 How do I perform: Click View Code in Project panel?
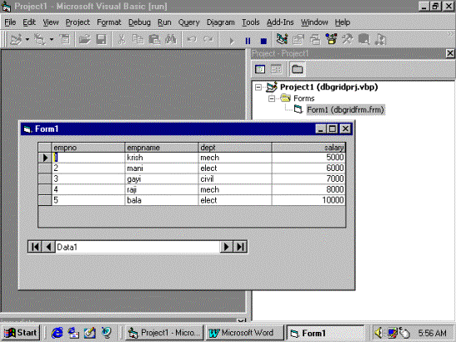point(260,69)
